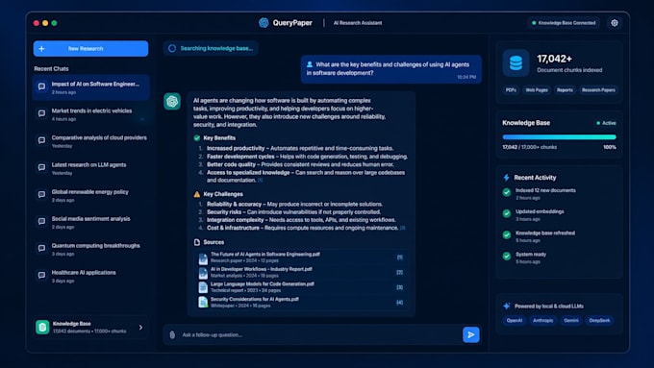Open AI in Developer Workflows Industry Report PDF
The width and height of the screenshot is (654, 368).
click(x=301, y=273)
